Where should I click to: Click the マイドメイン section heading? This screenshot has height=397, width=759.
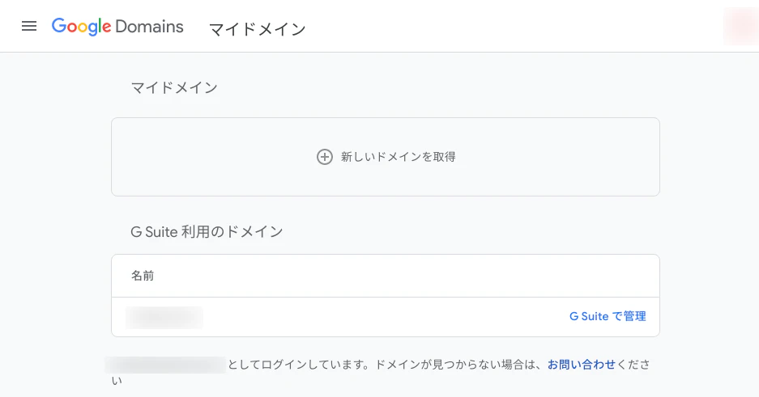point(174,87)
